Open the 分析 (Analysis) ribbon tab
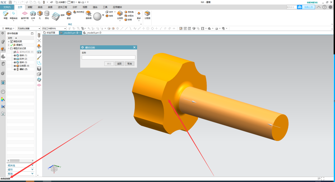This screenshot has height=182, width=335. coord(75,7)
